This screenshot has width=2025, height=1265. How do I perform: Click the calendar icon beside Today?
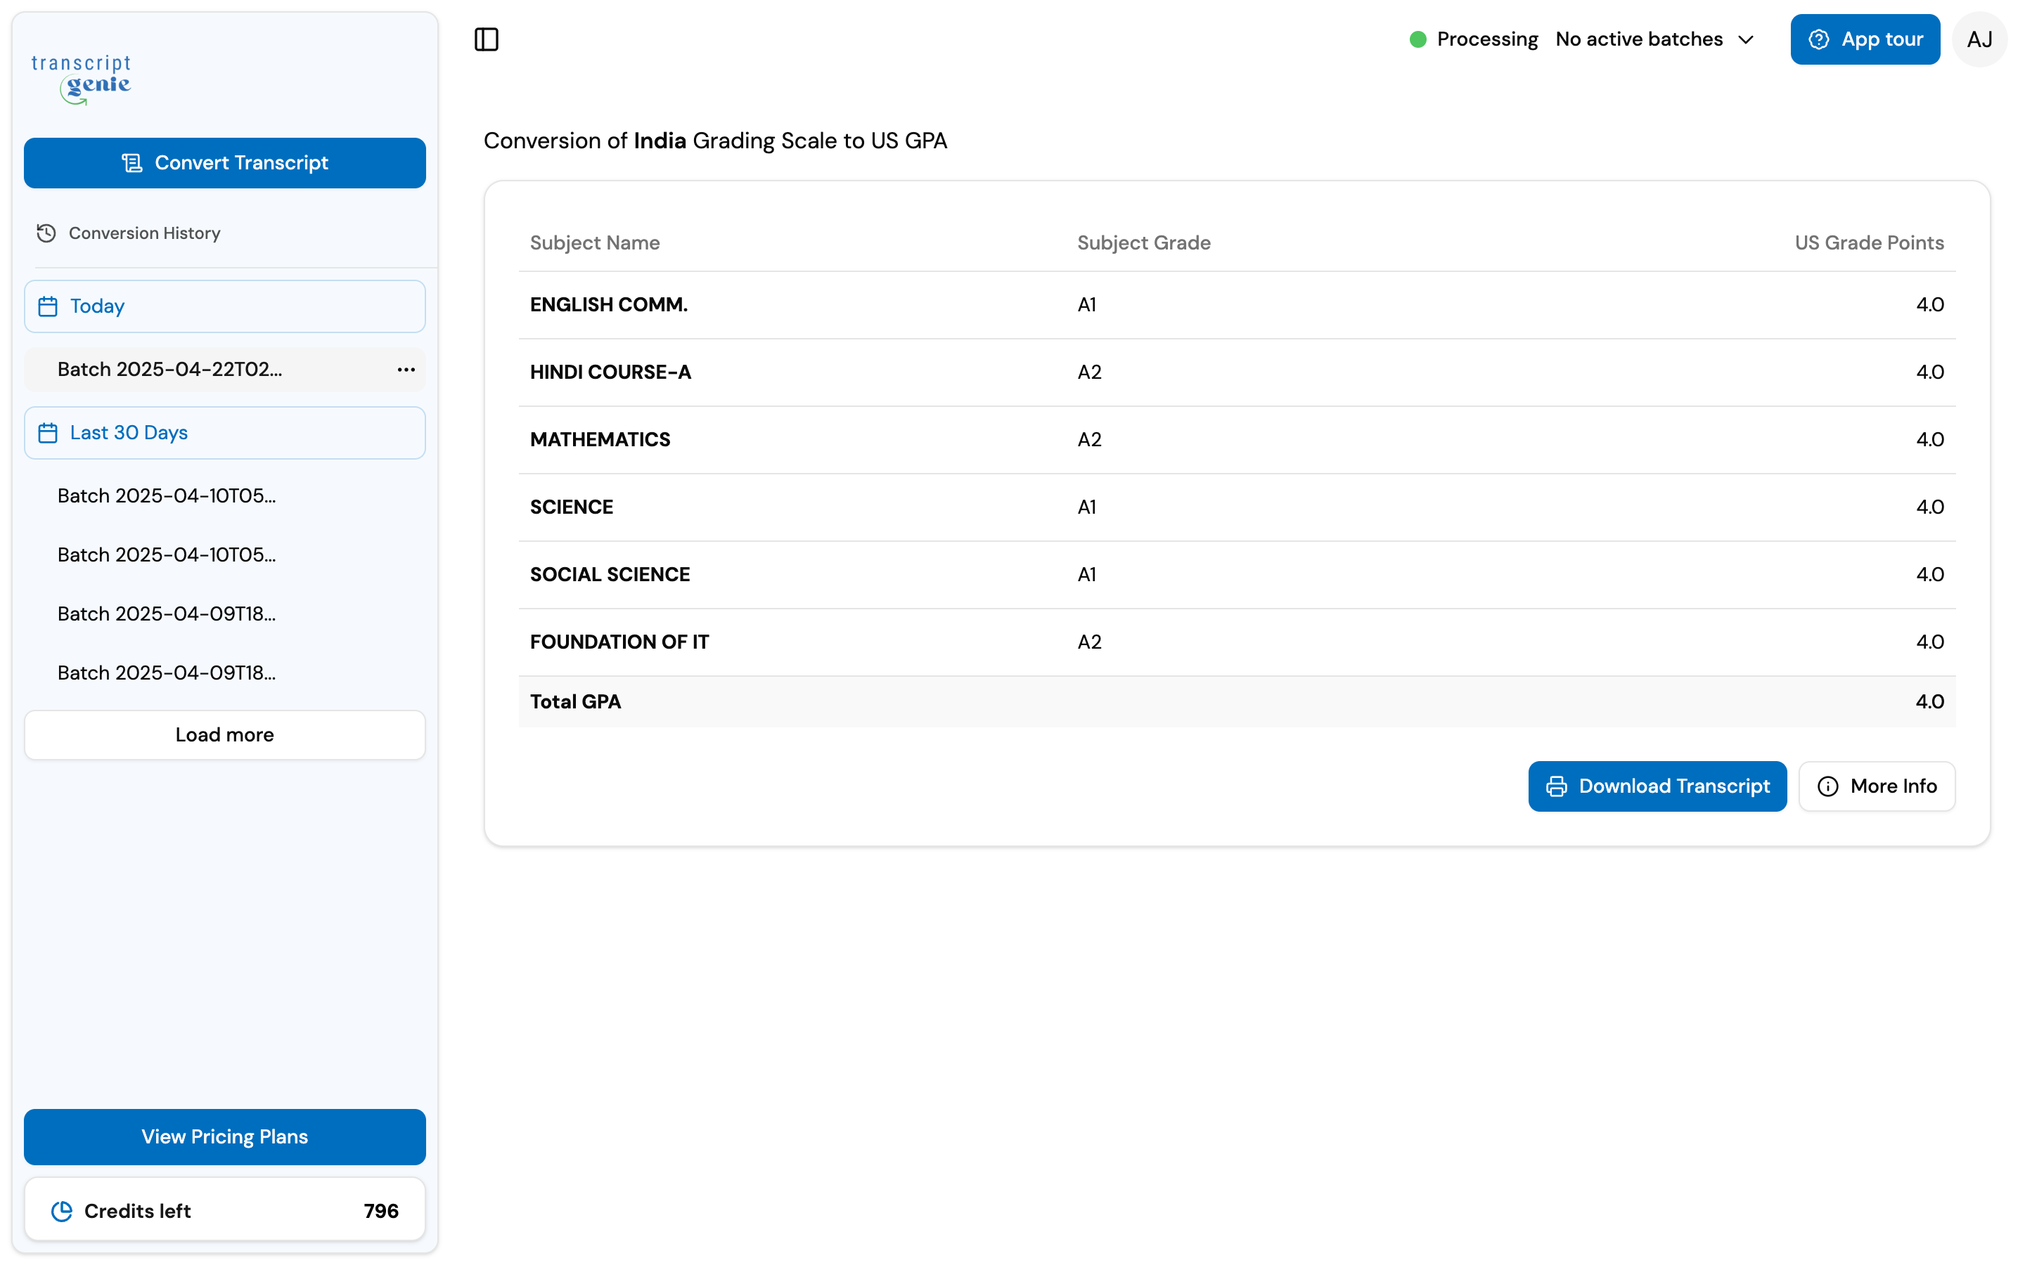(49, 306)
